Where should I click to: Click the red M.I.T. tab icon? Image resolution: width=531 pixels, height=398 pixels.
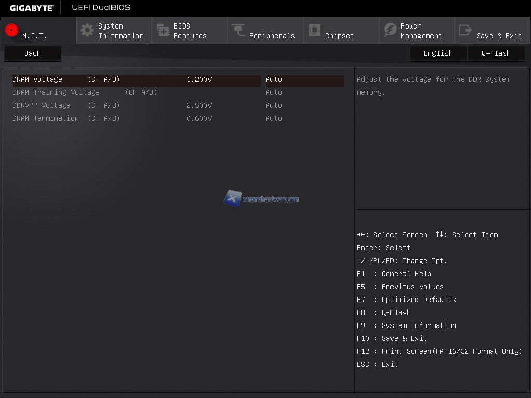pyautogui.click(x=11, y=30)
